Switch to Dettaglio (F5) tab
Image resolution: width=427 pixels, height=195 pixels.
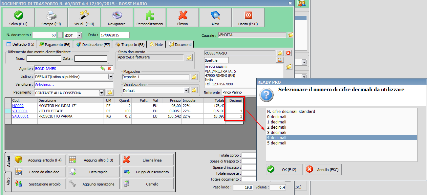pos(20,44)
